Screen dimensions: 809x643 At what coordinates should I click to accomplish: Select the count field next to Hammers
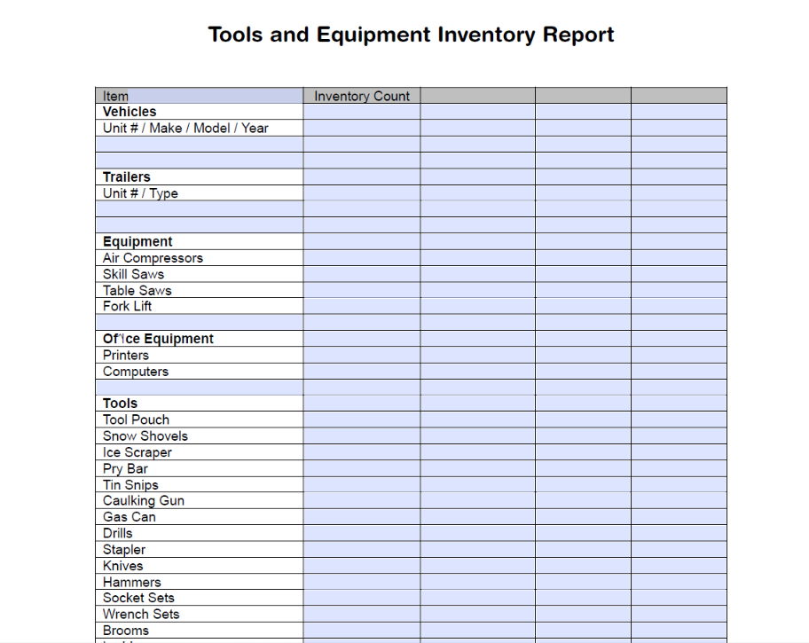[x=360, y=582]
